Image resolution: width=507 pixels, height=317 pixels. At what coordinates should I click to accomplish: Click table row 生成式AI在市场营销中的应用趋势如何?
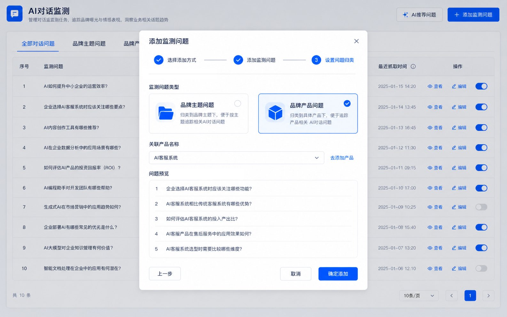point(82,207)
